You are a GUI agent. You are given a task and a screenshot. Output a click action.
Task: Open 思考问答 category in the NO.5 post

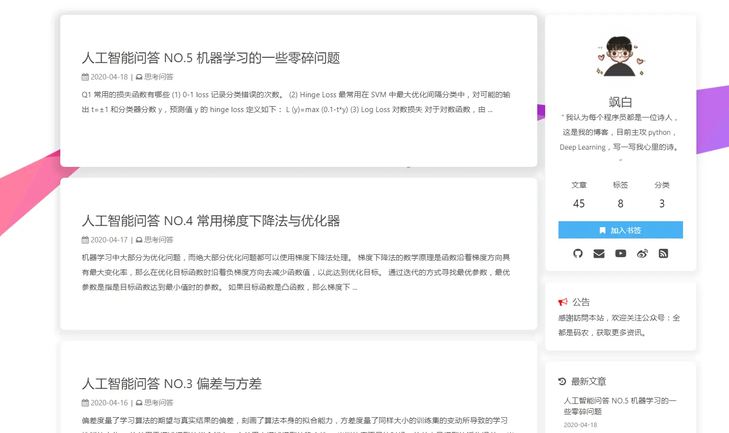(159, 77)
